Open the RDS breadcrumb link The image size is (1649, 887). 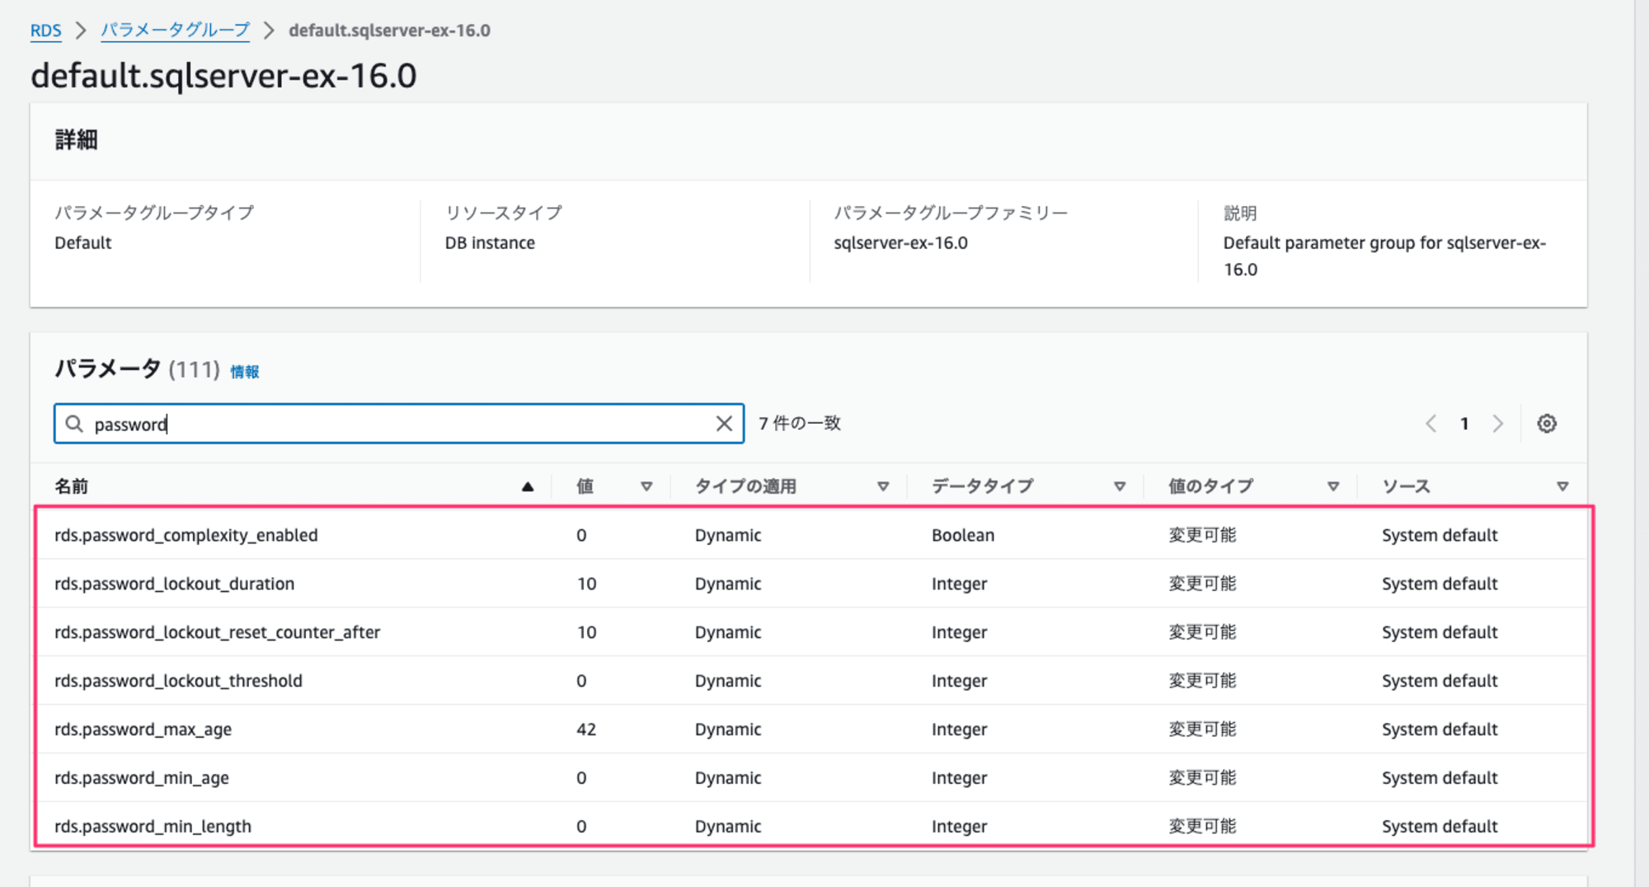(46, 31)
